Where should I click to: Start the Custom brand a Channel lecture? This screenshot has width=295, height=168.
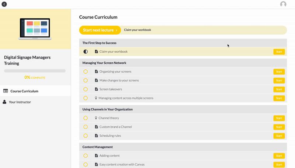[279, 127]
